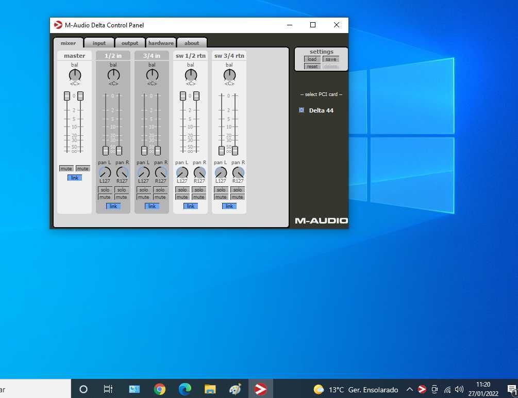Solo the sw 1/2 rtn left channel
Image resolution: width=518 pixels, height=398 pixels.
tap(182, 190)
